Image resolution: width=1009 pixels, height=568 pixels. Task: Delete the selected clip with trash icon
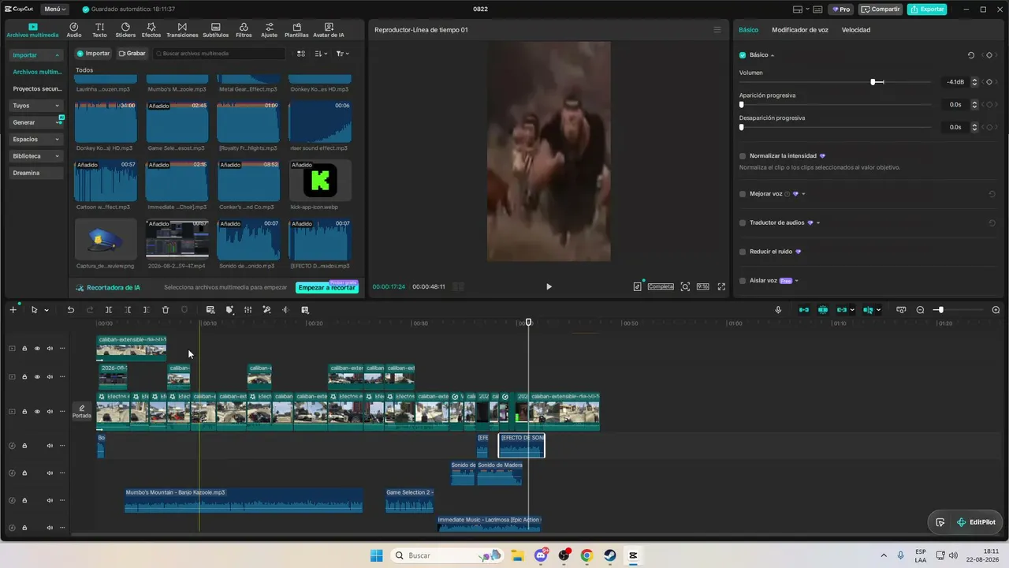click(166, 310)
